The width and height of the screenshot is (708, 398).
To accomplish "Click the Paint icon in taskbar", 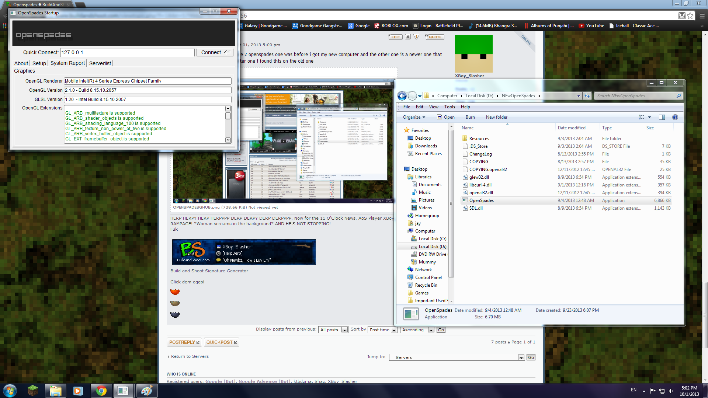I will [x=146, y=391].
